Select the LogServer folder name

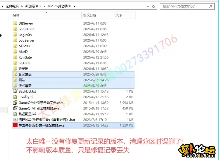point(27,40)
